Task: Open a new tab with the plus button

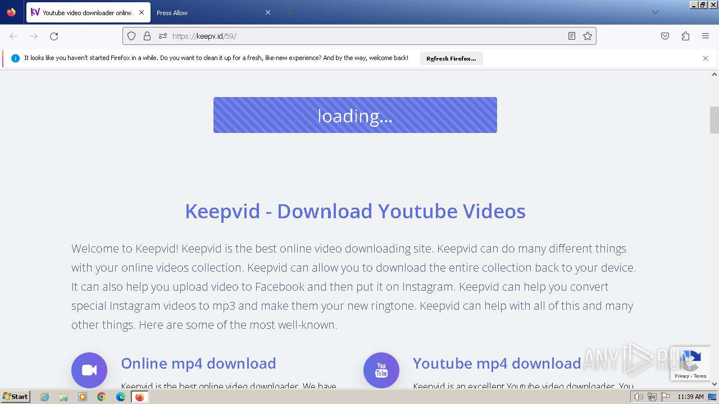Action: [289, 12]
